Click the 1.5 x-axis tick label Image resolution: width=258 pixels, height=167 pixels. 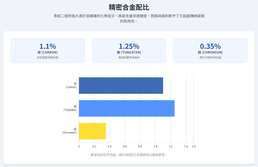(x=193, y=146)
